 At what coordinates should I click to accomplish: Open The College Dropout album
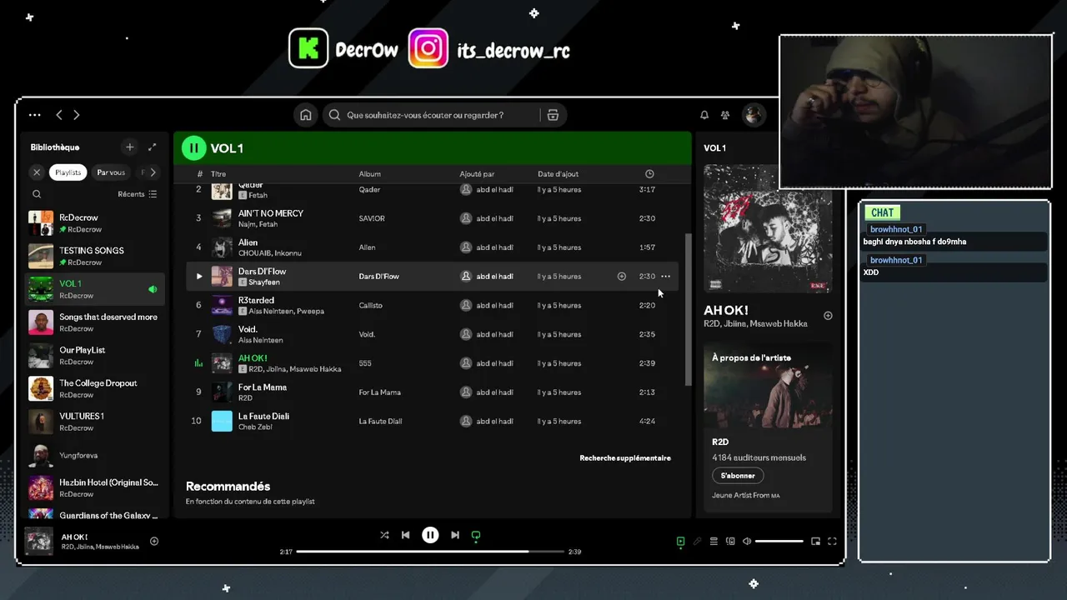(x=96, y=388)
